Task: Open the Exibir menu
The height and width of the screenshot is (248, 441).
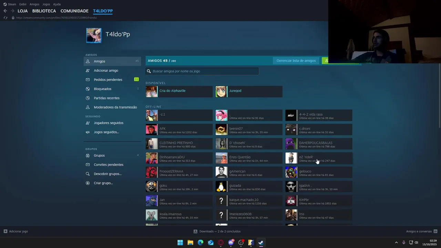Action: (23, 4)
